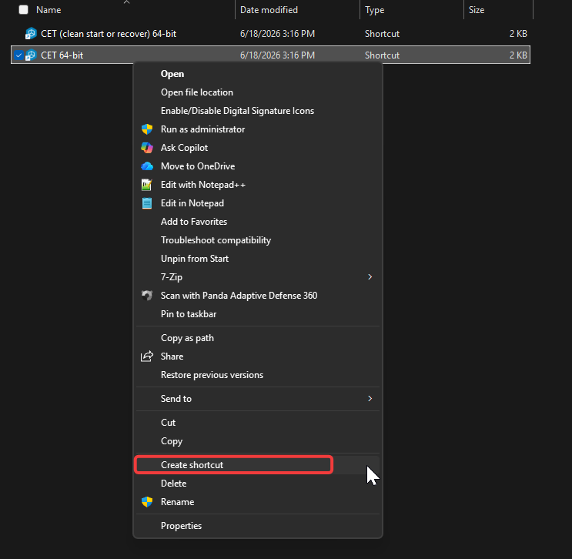Sort by the Type column header
Image resolution: width=572 pixels, height=559 pixels.
375,10
